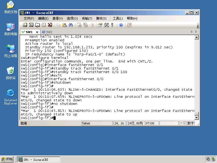Click the public key icon

click(112, 25)
